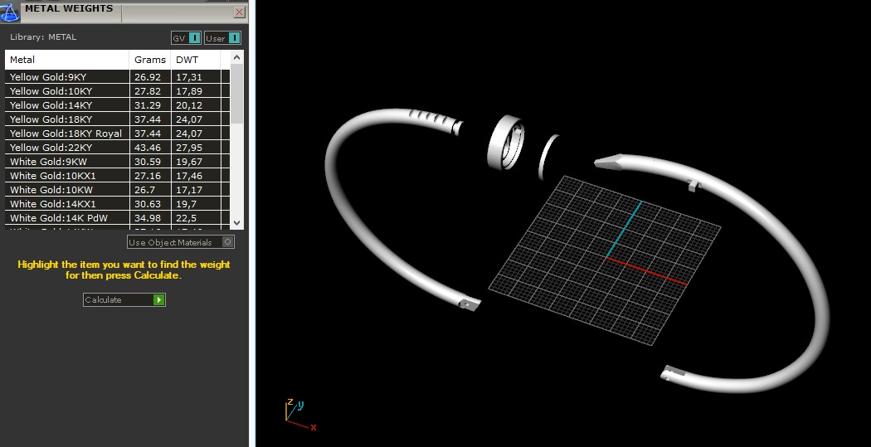Screen dimensions: 871x447
Task: Click the 34.98 grams cell
Action: tap(150, 218)
